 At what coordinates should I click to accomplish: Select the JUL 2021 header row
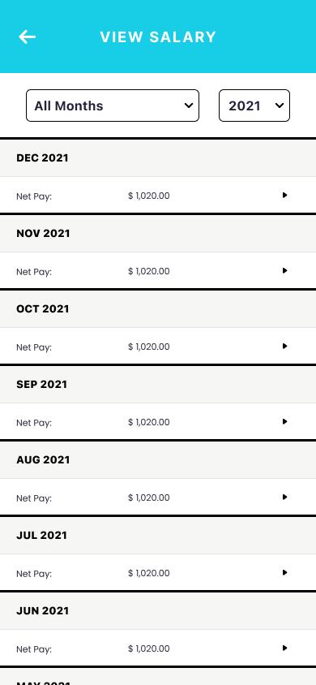click(158, 536)
